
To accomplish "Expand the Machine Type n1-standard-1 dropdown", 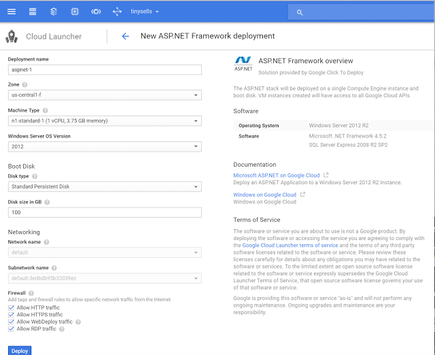I will tap(104, 120).
